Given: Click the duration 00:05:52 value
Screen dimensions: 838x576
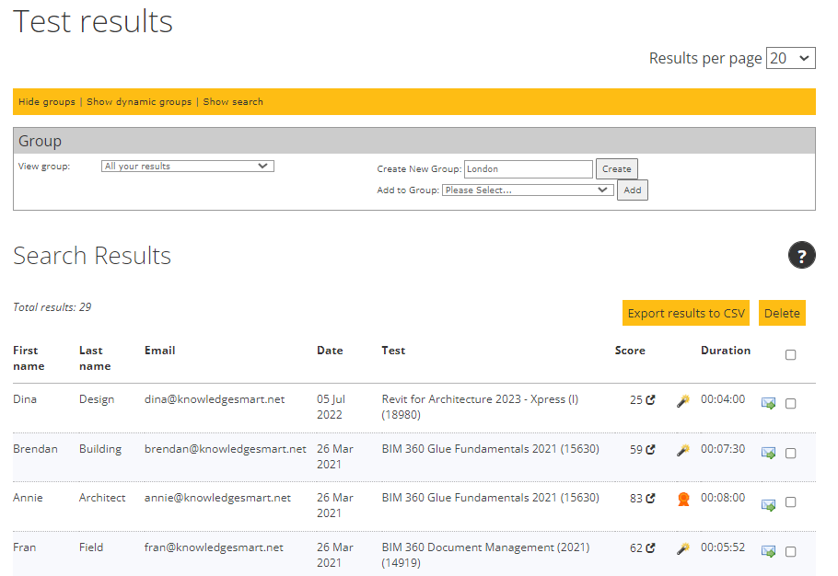Looking at the screenshot, I should tap(723, 547).
